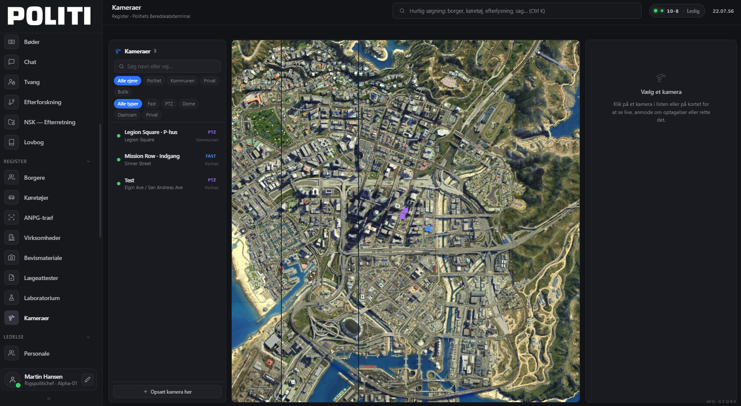Image resolution: width=741 pixels, height=406 pixels.
Task: Click the Borgere people icon
Action: [12, 177]
